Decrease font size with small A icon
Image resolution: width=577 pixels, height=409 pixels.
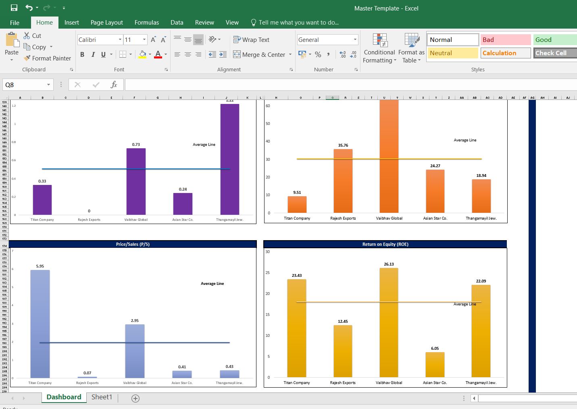click(163, 39)
